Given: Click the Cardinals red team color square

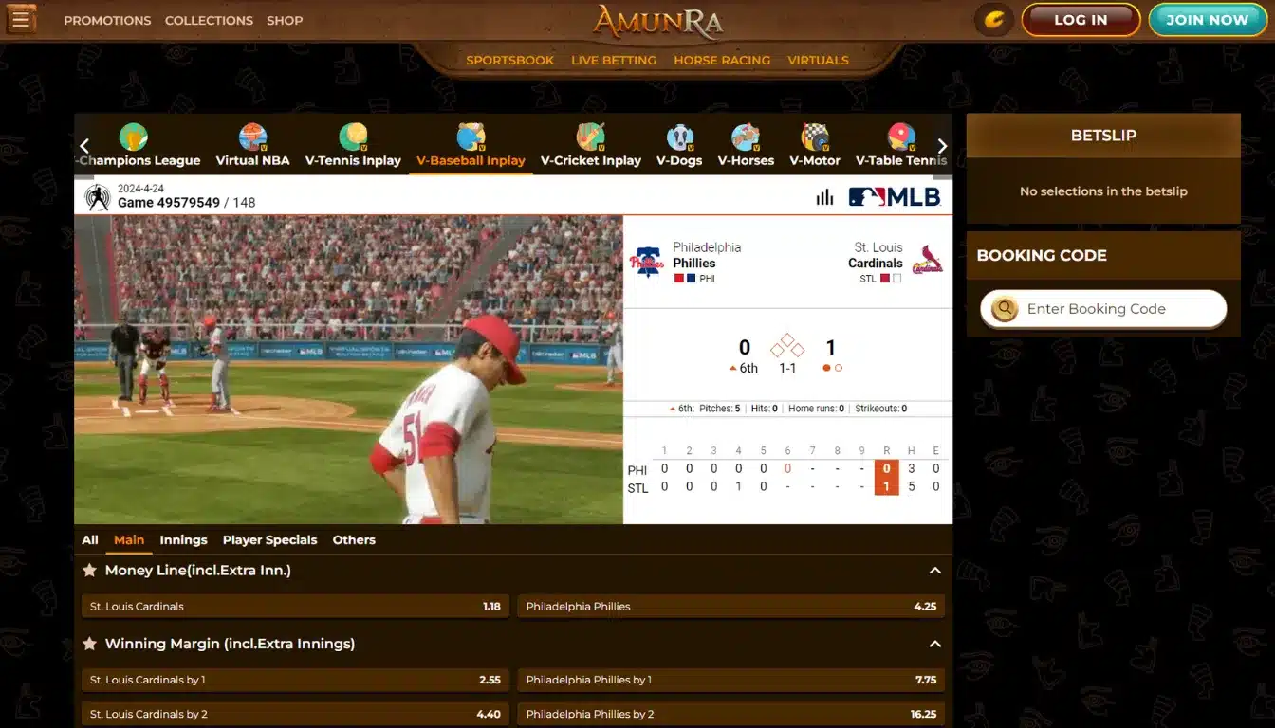Looking at the screenshot, I should pos(885,279).
